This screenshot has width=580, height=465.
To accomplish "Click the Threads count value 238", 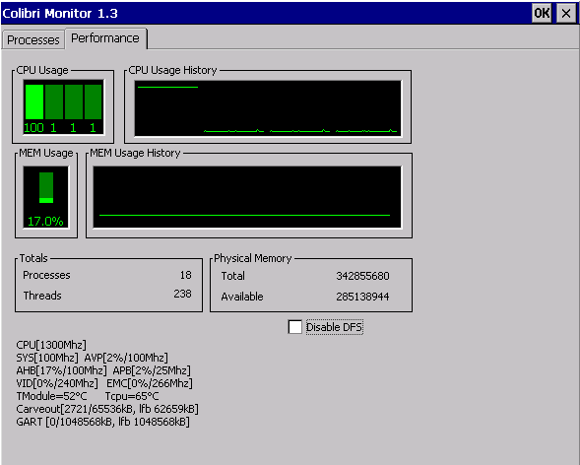I will click(183, 294).
